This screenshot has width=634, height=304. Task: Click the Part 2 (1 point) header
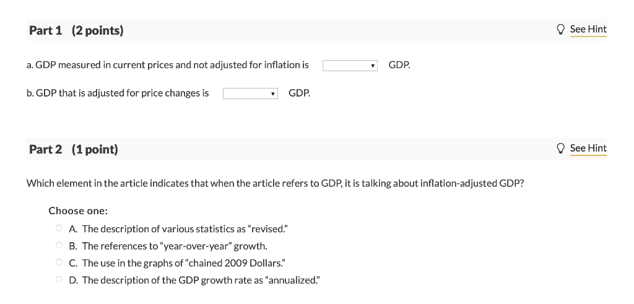pos(74,149)
